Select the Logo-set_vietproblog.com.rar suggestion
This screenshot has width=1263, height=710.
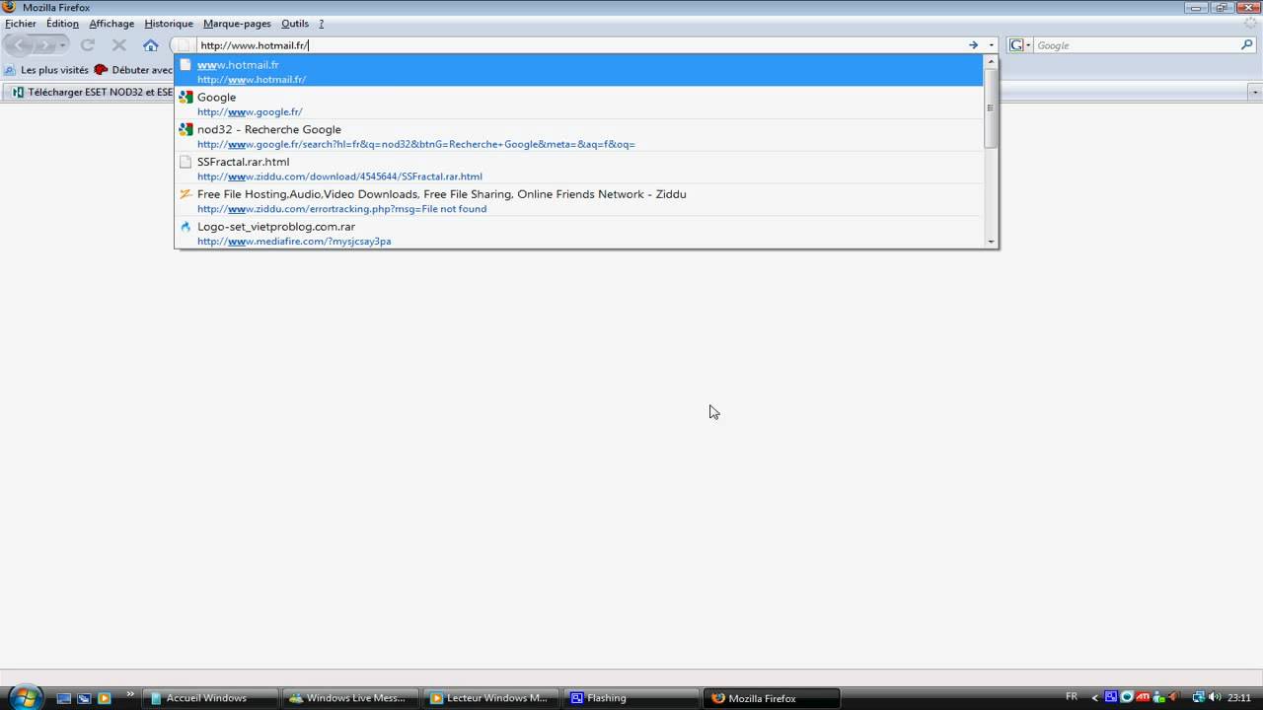(579, 233)
